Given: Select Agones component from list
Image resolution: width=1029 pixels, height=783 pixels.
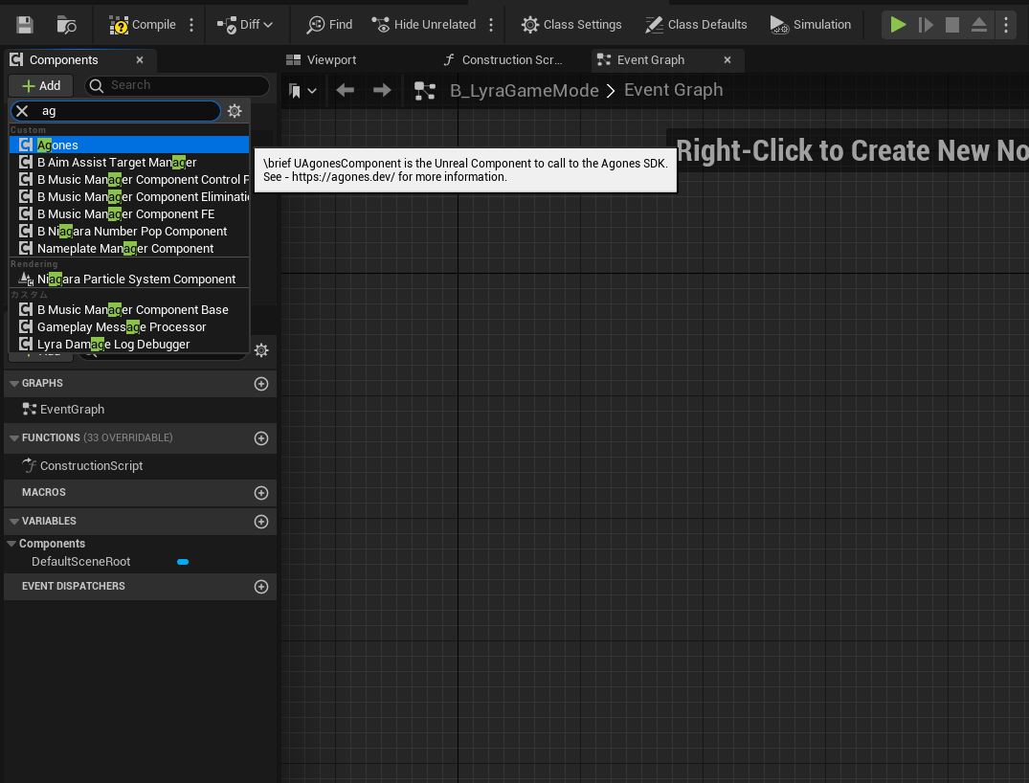Looking at the screenshot, I should 58,145.
